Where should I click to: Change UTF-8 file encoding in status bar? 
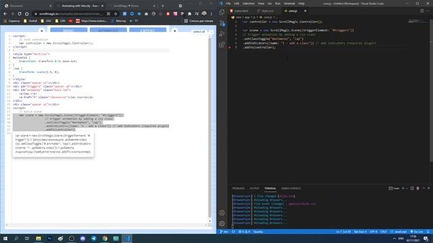tap(373, 232)
